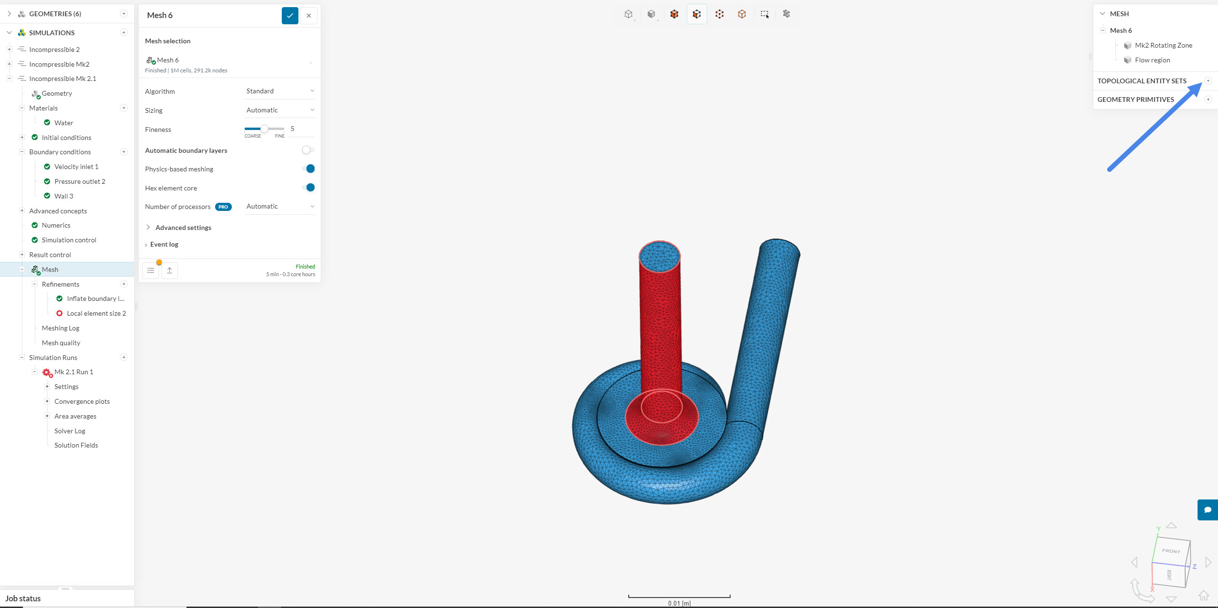
Task: Activate face selection mode cube
Action: coord(697,14)
